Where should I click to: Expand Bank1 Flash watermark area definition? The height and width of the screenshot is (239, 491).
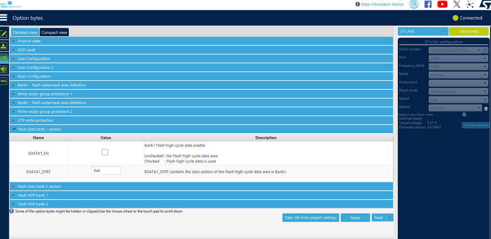pos(201,85)
